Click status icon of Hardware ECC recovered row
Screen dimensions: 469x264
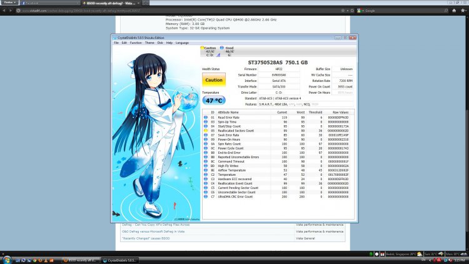point(206,179)
